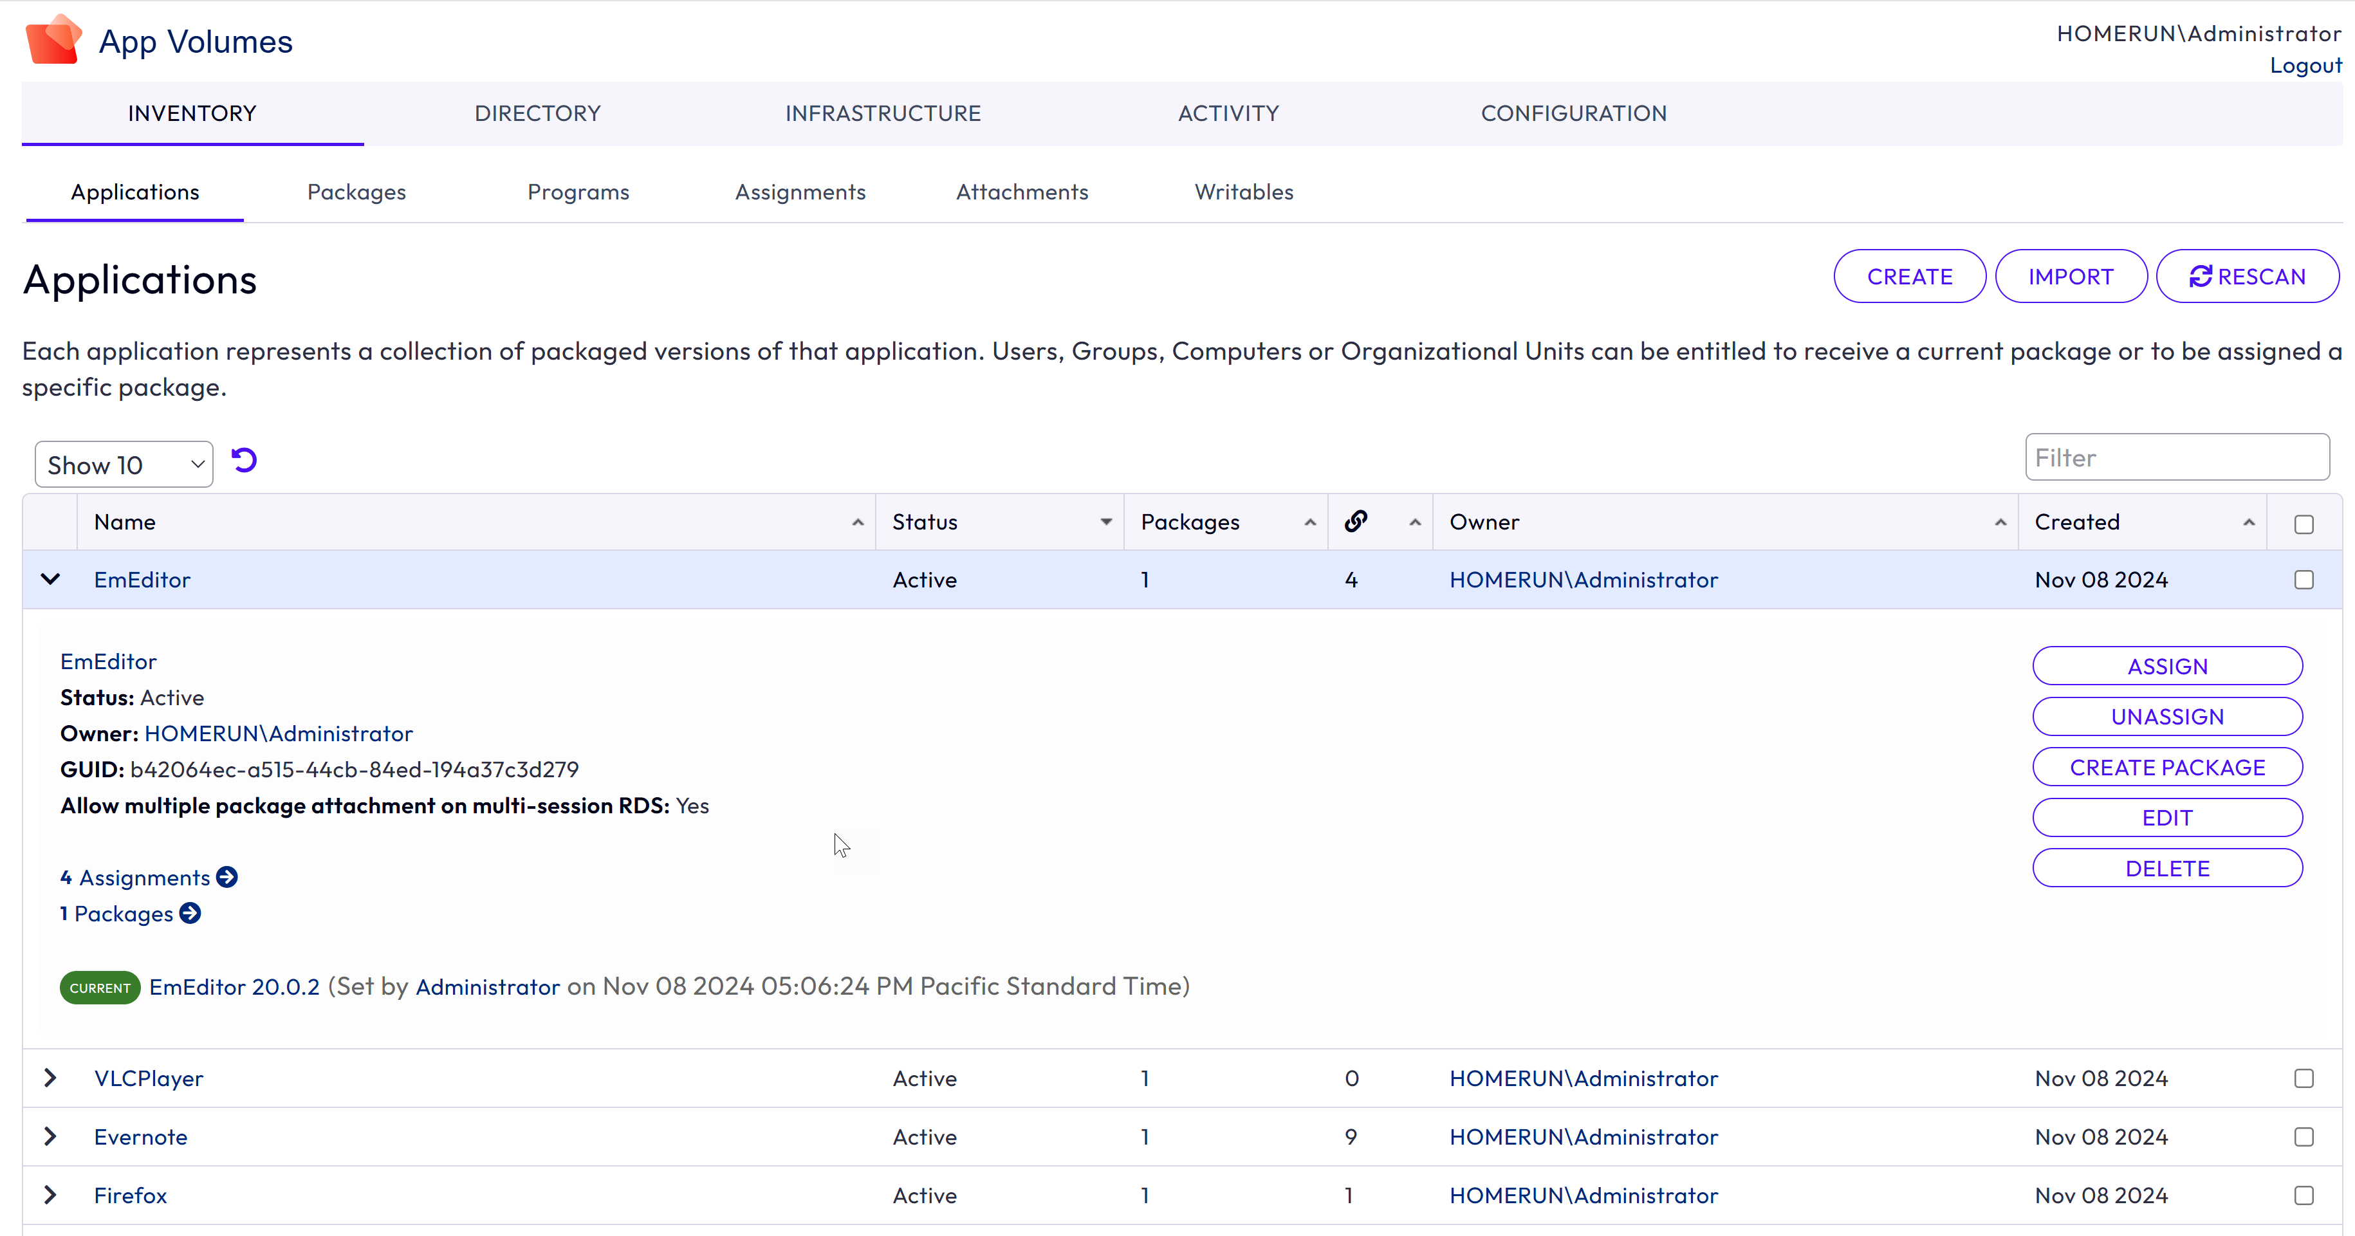Sort the Packages column with its caret
The height and width of the screenshot is (1236, 2355).
pyautogui.click(x=1310, y=522)
